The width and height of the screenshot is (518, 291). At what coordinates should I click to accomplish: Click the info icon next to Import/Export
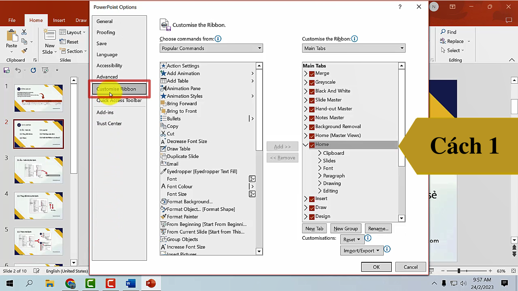coord(387,249)
